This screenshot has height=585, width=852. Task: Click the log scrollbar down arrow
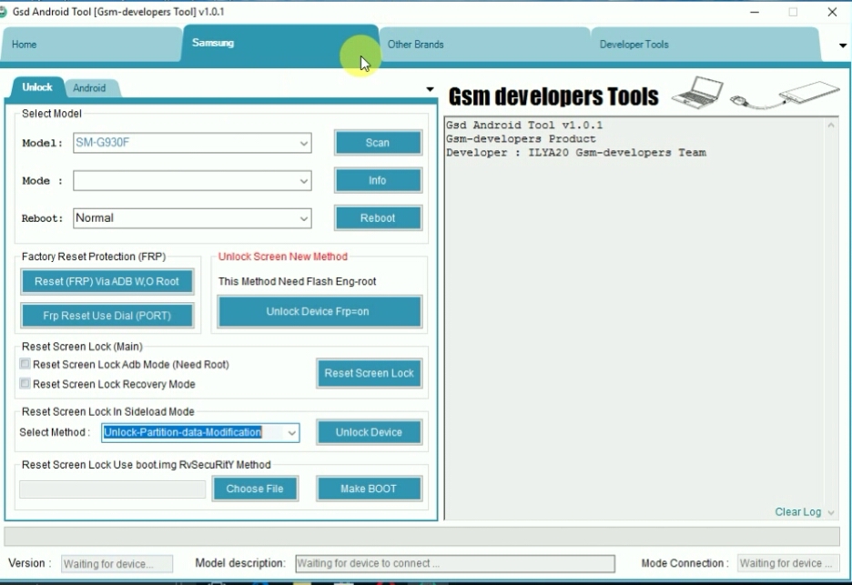pyautogui.click(x=831, y=512)
